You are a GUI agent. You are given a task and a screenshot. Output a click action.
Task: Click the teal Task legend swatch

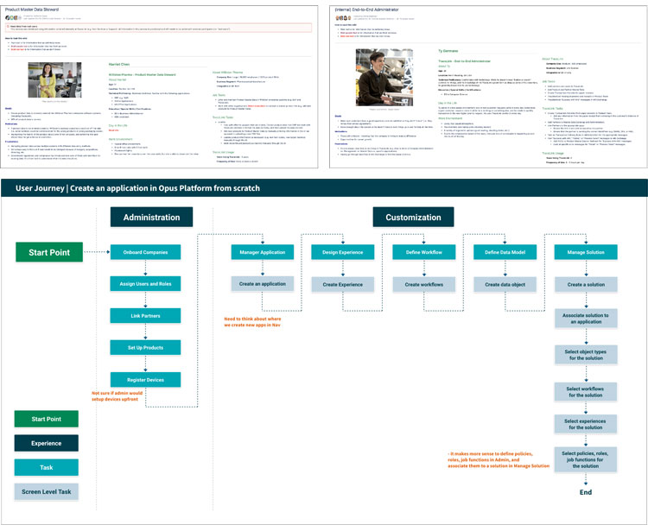pyautogui.click(x=47, y=467)
